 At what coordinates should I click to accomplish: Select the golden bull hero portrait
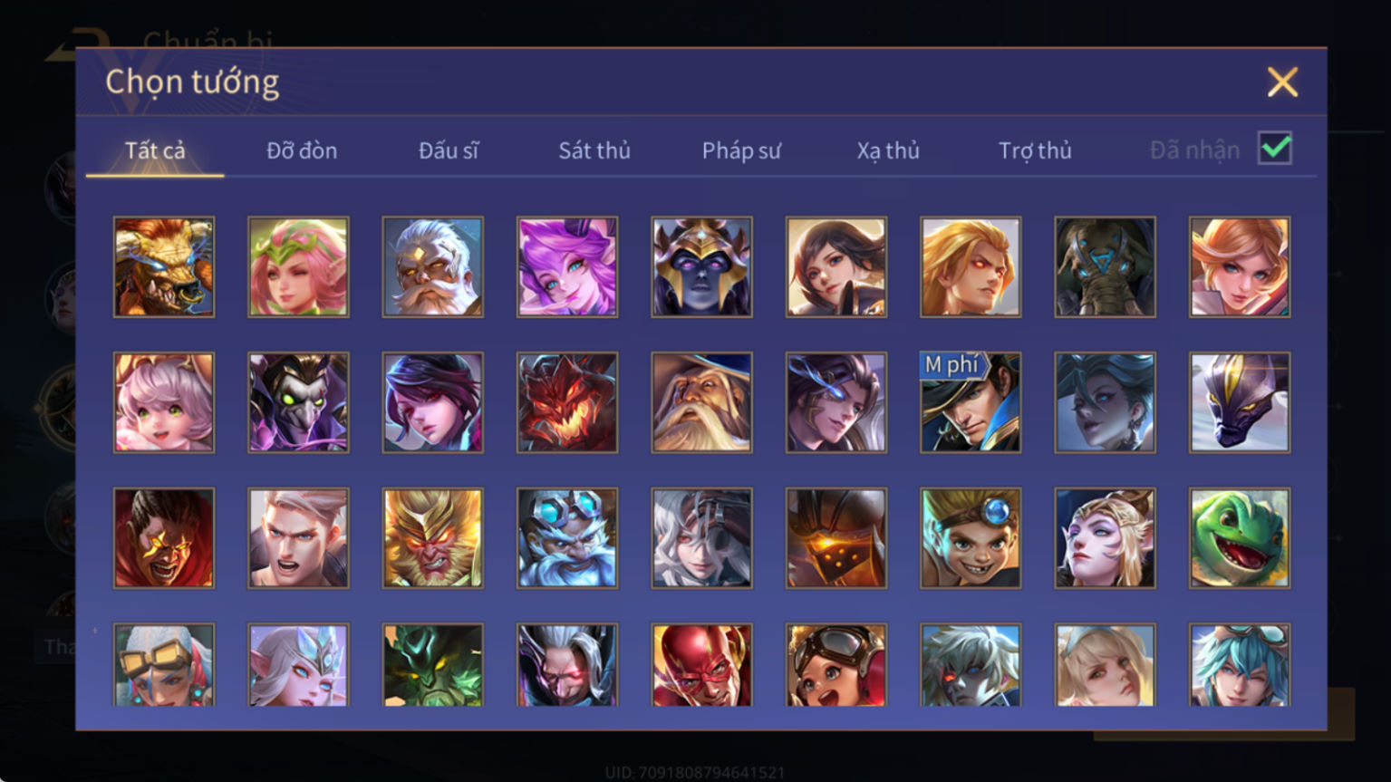point(164,267)
